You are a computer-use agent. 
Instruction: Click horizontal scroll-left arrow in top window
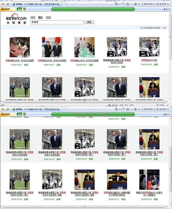click(2, 102)
